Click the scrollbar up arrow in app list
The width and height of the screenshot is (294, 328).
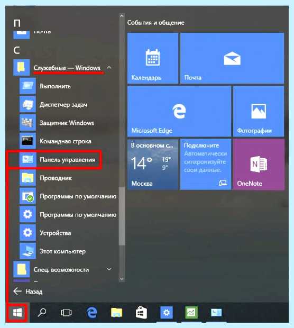[122, 15]
